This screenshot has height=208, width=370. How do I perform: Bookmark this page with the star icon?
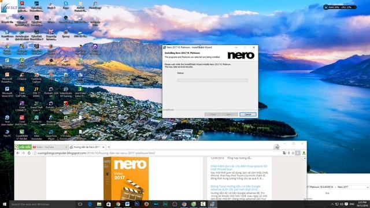[x=293, y=153]
